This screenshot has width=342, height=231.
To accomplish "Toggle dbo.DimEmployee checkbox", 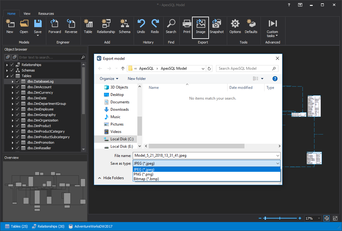I will [x=18, y=109].
